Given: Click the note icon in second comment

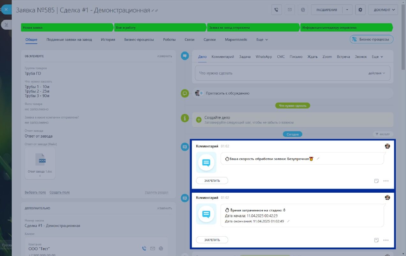Looking at the screenshot, I should coord(376,240).
